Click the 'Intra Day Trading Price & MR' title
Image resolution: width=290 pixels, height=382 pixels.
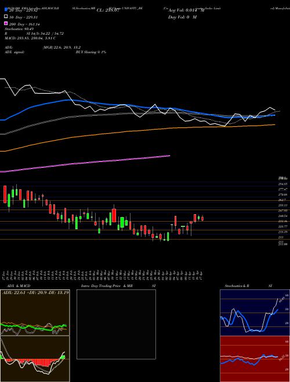107,286
